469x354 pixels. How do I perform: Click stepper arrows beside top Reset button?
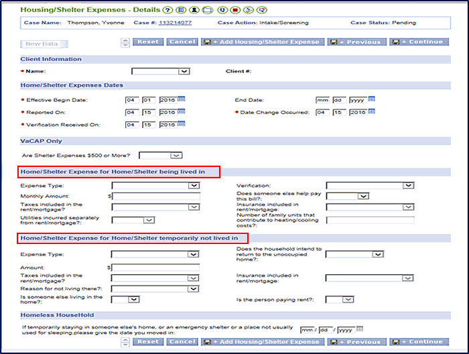(x=125, y=43)
